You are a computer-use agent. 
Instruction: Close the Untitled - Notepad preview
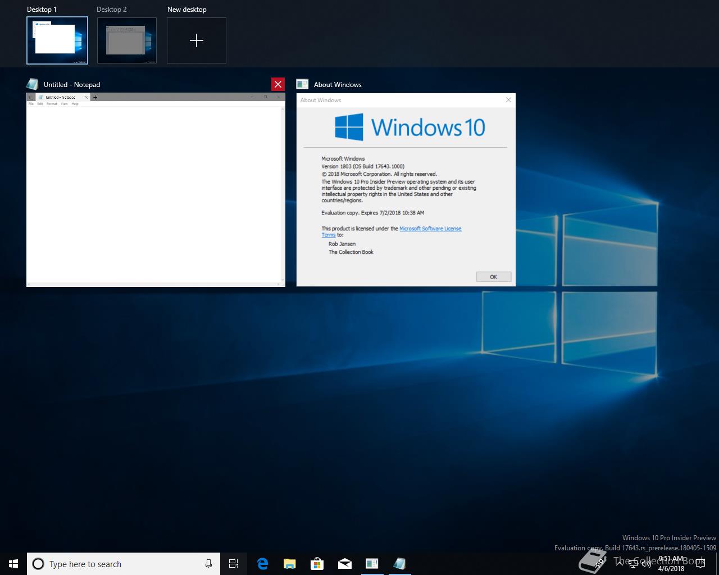278,84
